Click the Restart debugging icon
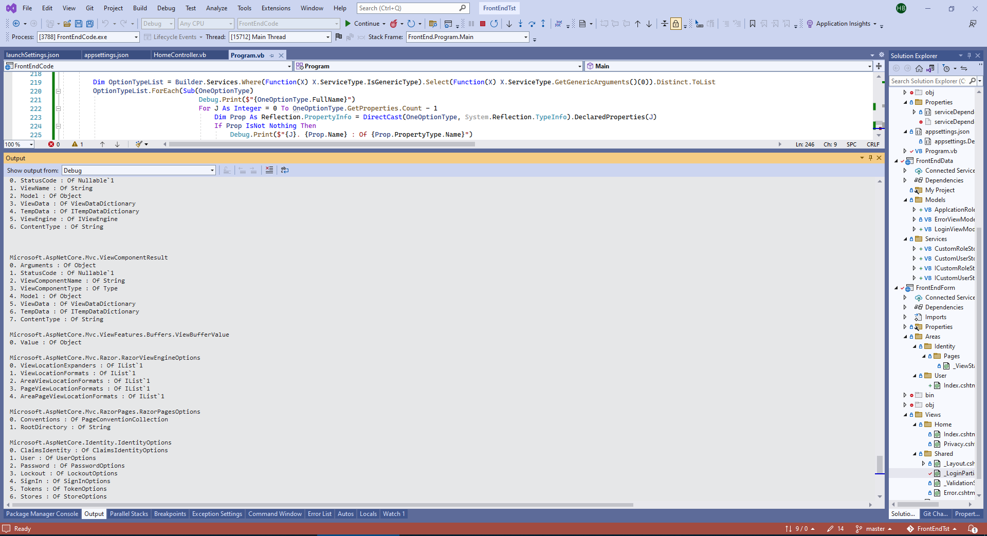The width and height of the screenshot is (987, 536). [494, 24]
